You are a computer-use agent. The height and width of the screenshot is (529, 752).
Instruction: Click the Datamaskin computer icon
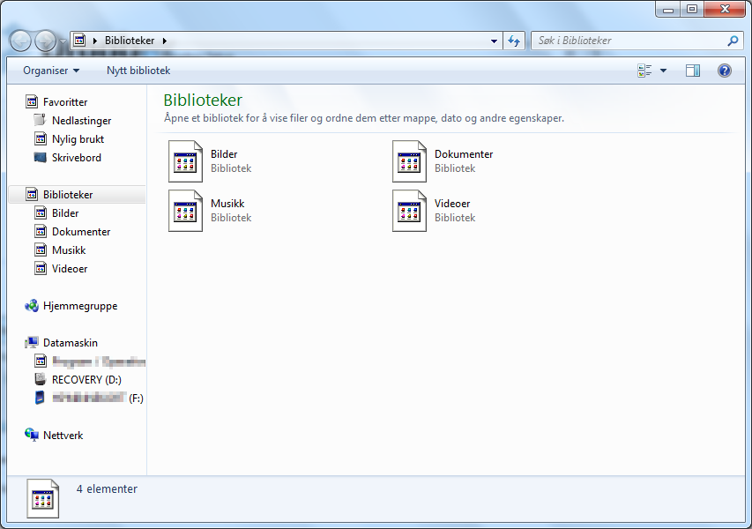[32, 342]
